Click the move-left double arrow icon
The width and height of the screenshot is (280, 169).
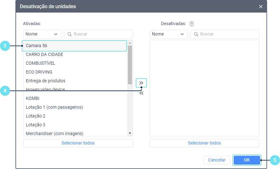(141, 93)
